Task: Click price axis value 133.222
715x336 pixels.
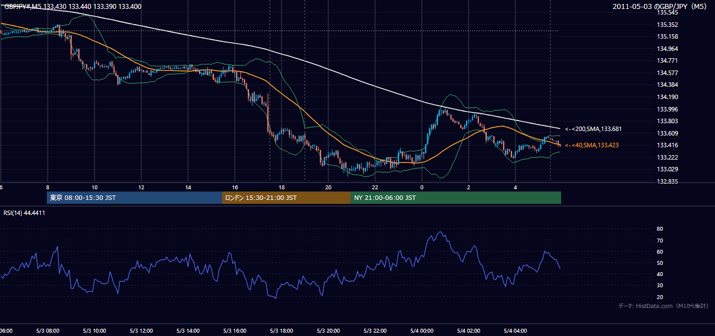Action: click(667, 157)
